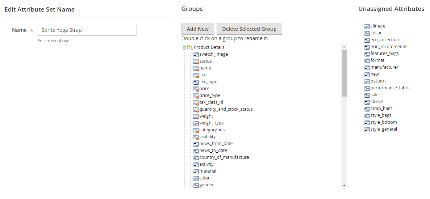Click the collar unassigned attribute icon
Image resolution: width=430 pixels, height=199 pixels.
tap(367, 33)
